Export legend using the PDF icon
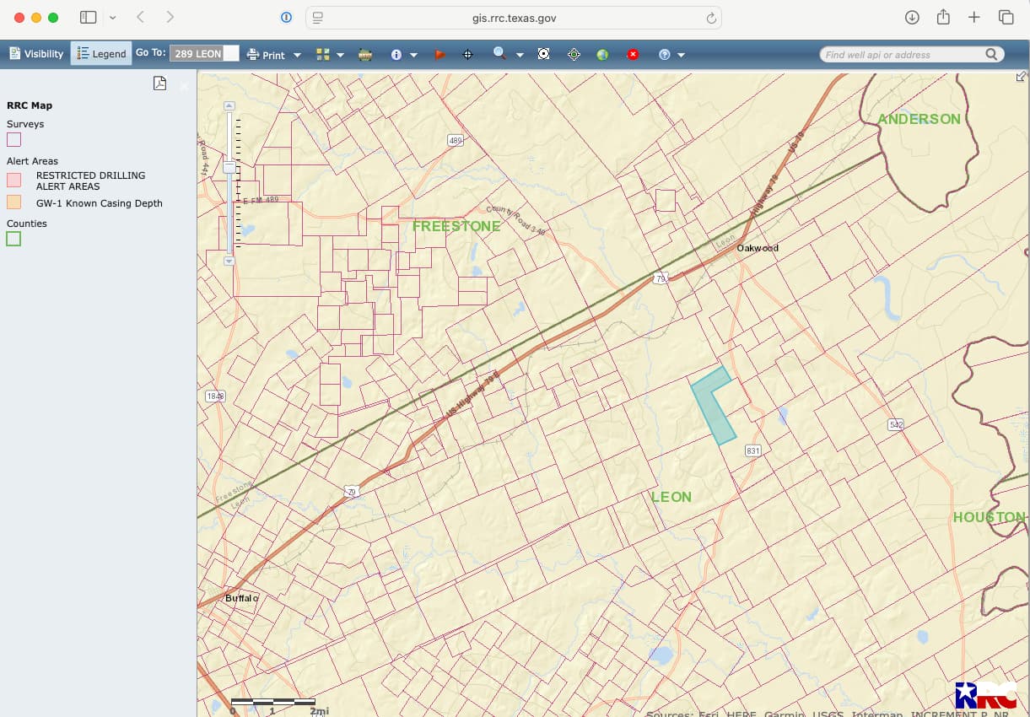Screen dimensions: 1030x717 point(159,83)
